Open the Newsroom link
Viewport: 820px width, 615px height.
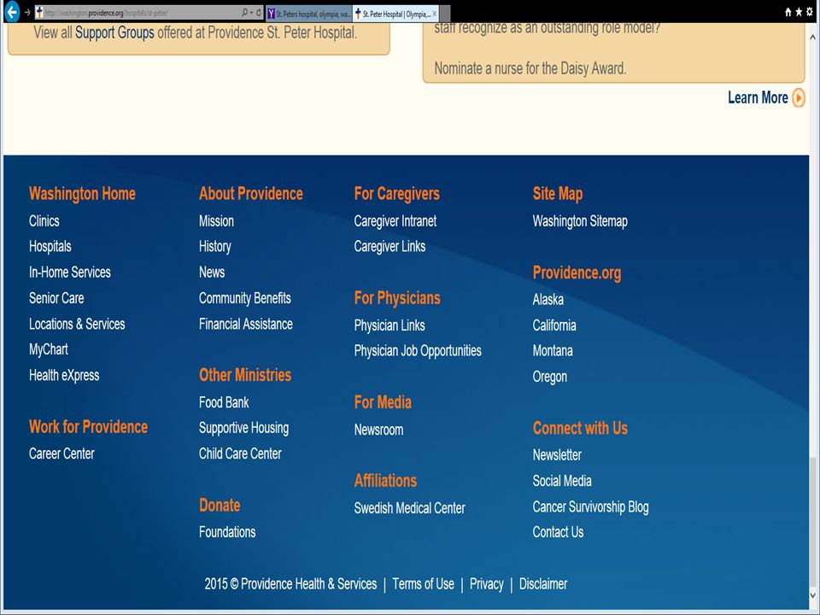pos(378,430)
